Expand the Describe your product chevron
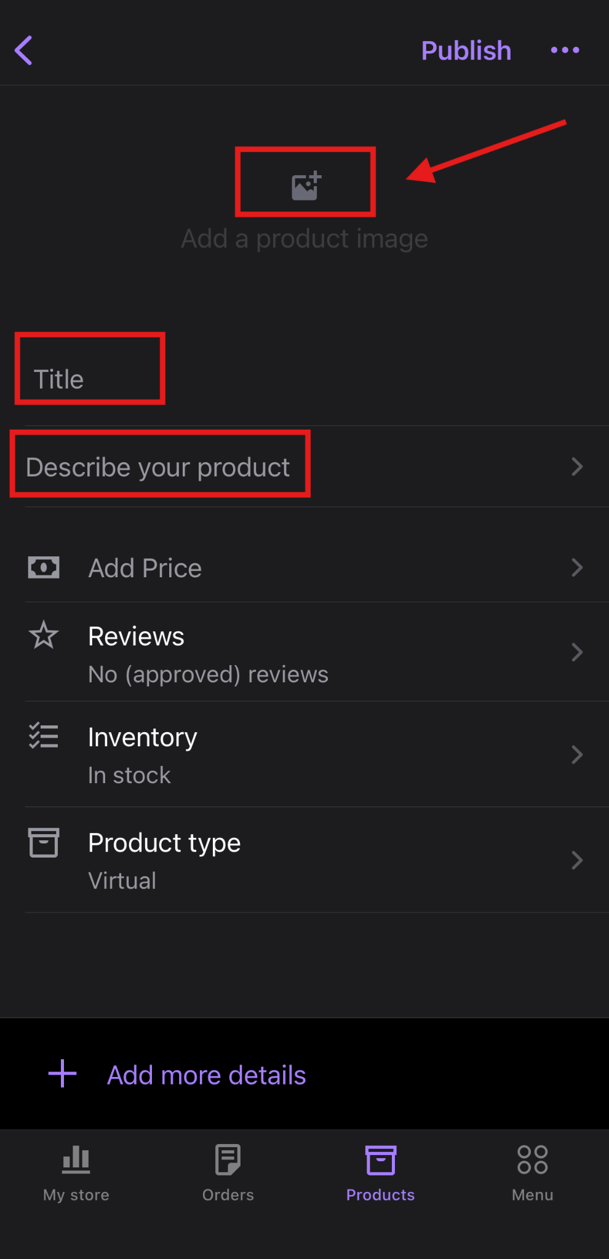 pos(576,467)
